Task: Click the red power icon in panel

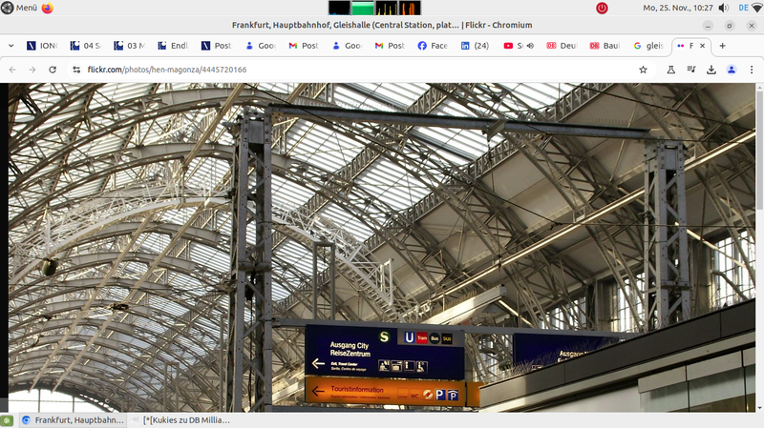Action: point(602,8)
